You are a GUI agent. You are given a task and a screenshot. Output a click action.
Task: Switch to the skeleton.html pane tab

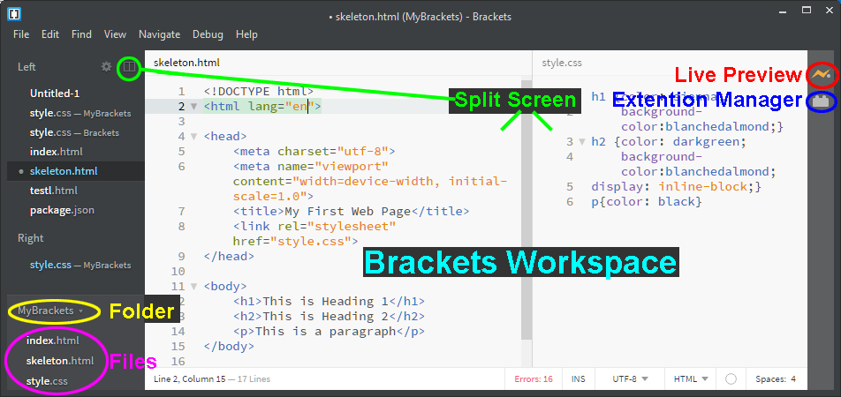coord(186,63)
